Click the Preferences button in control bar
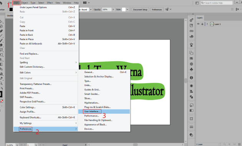 pos(157,10)
